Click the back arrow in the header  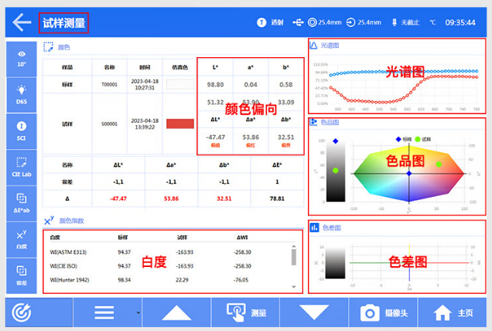[x=20, y=22]
